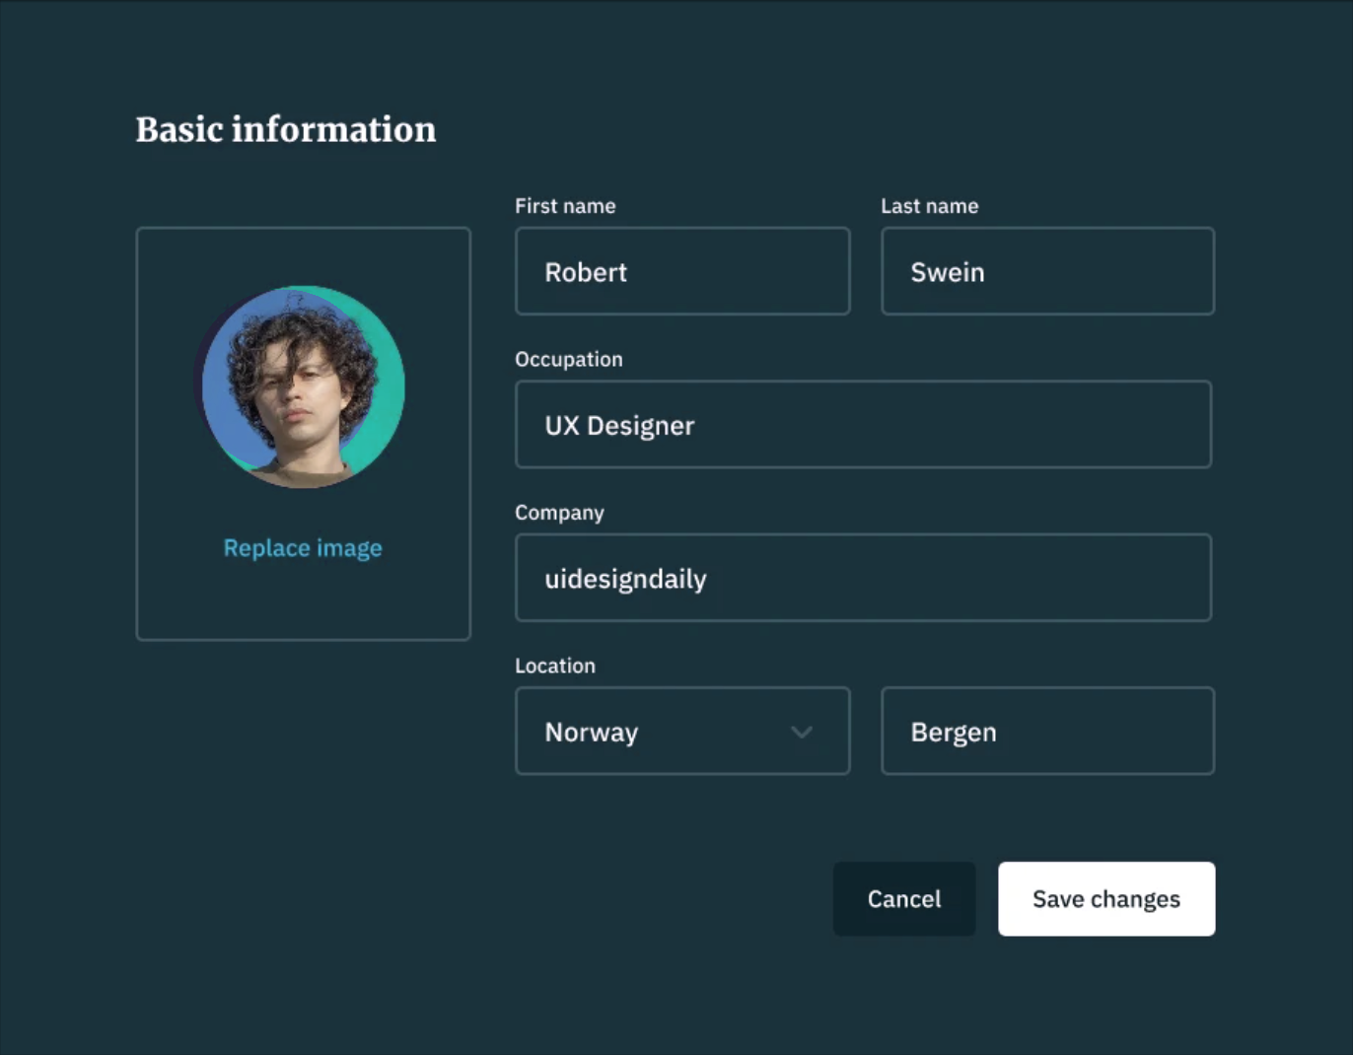The width and height of the screenshot is (1353, 1055).
Task: Click the dropdown chevron beside Norway
Action: pyautogui.click(x=801, y=732)
